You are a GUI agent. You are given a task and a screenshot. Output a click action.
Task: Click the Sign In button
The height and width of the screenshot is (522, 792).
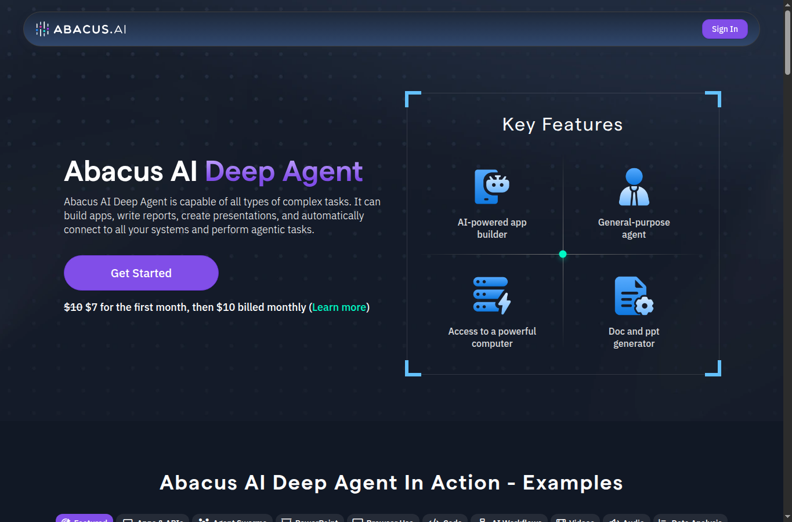(x=725, y=29)
